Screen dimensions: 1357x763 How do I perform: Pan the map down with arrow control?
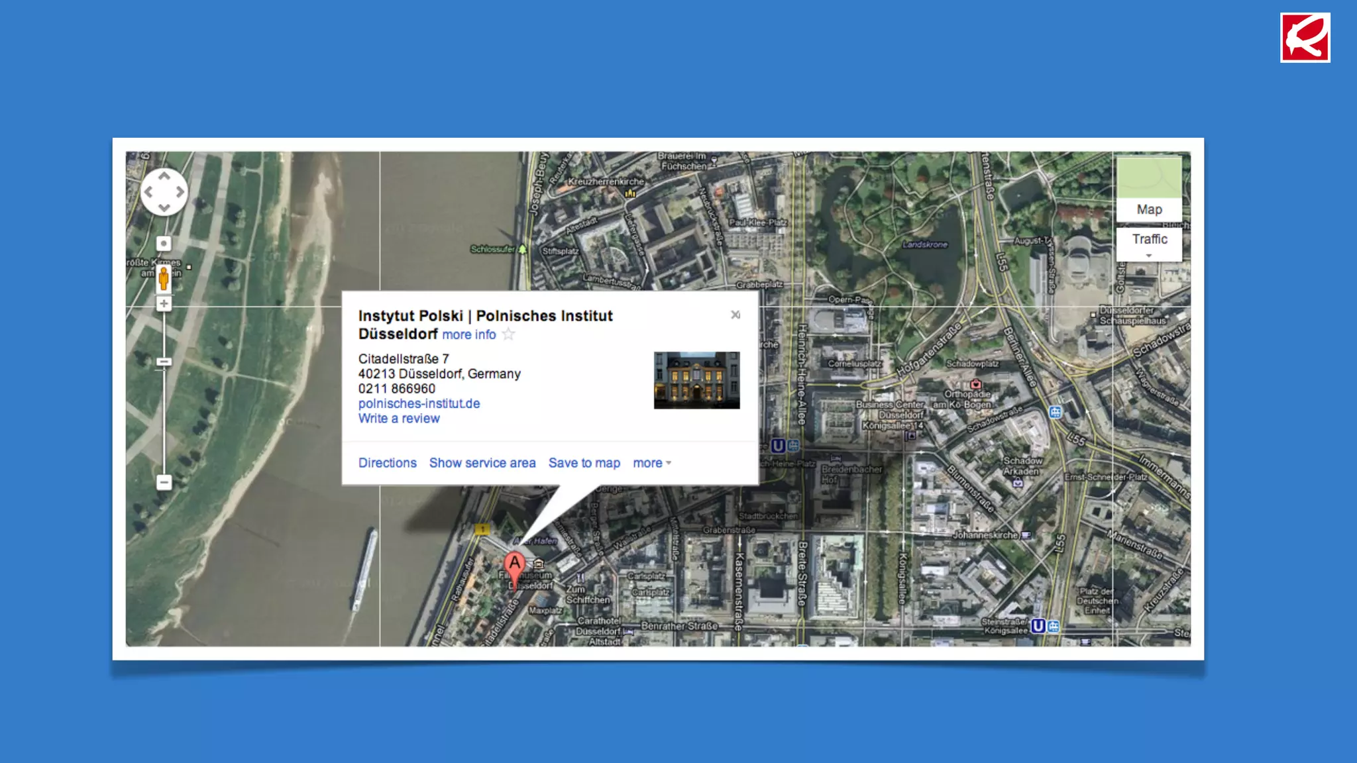[x=164, y=208]
